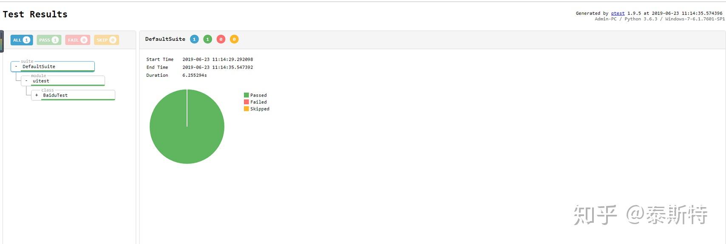Click the Failed legend red swatch
The width and height of the screenshot is (726, 244).
246,102
